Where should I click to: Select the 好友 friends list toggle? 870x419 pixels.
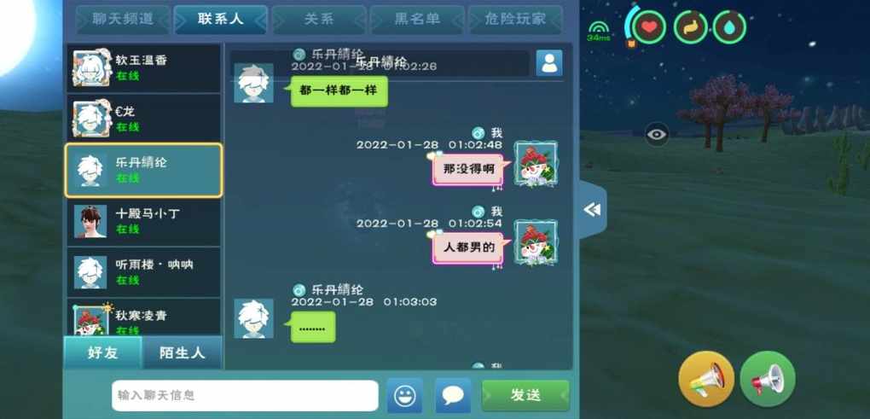click(103, 352)
